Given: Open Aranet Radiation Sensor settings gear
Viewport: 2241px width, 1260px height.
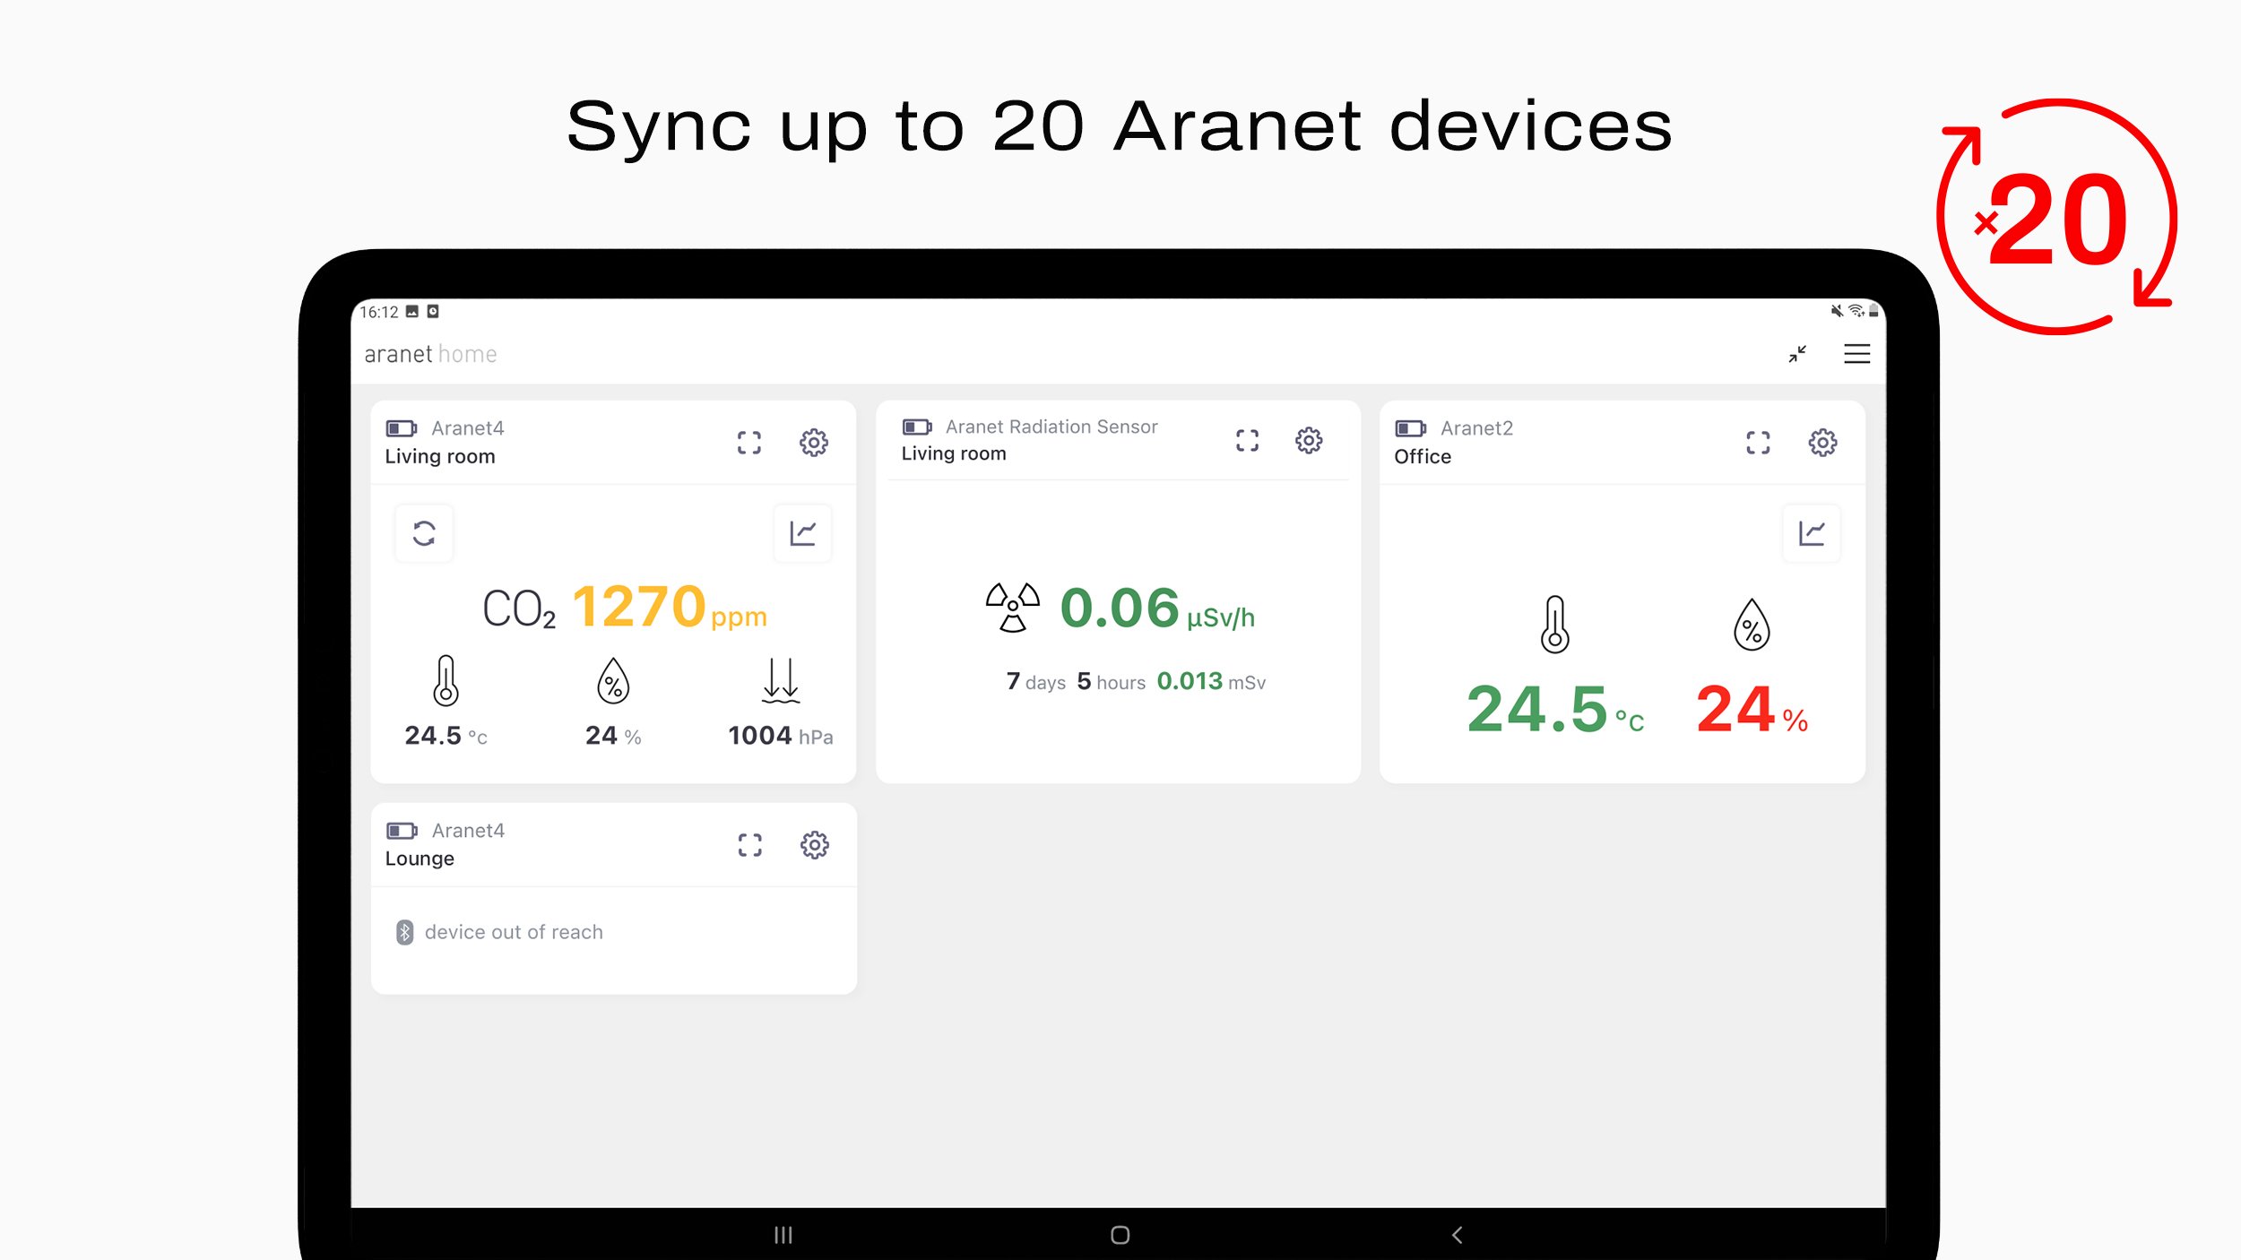Looking at the screenshot, I should coord(1308,440).
